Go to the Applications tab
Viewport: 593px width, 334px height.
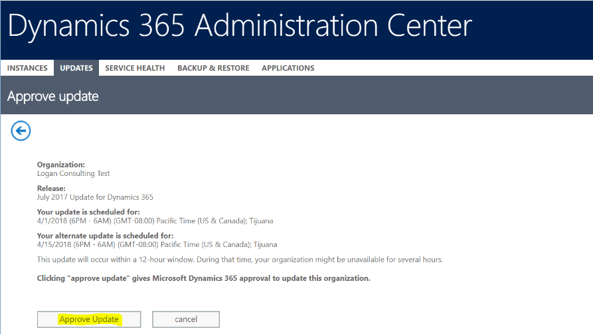[288, 68]
